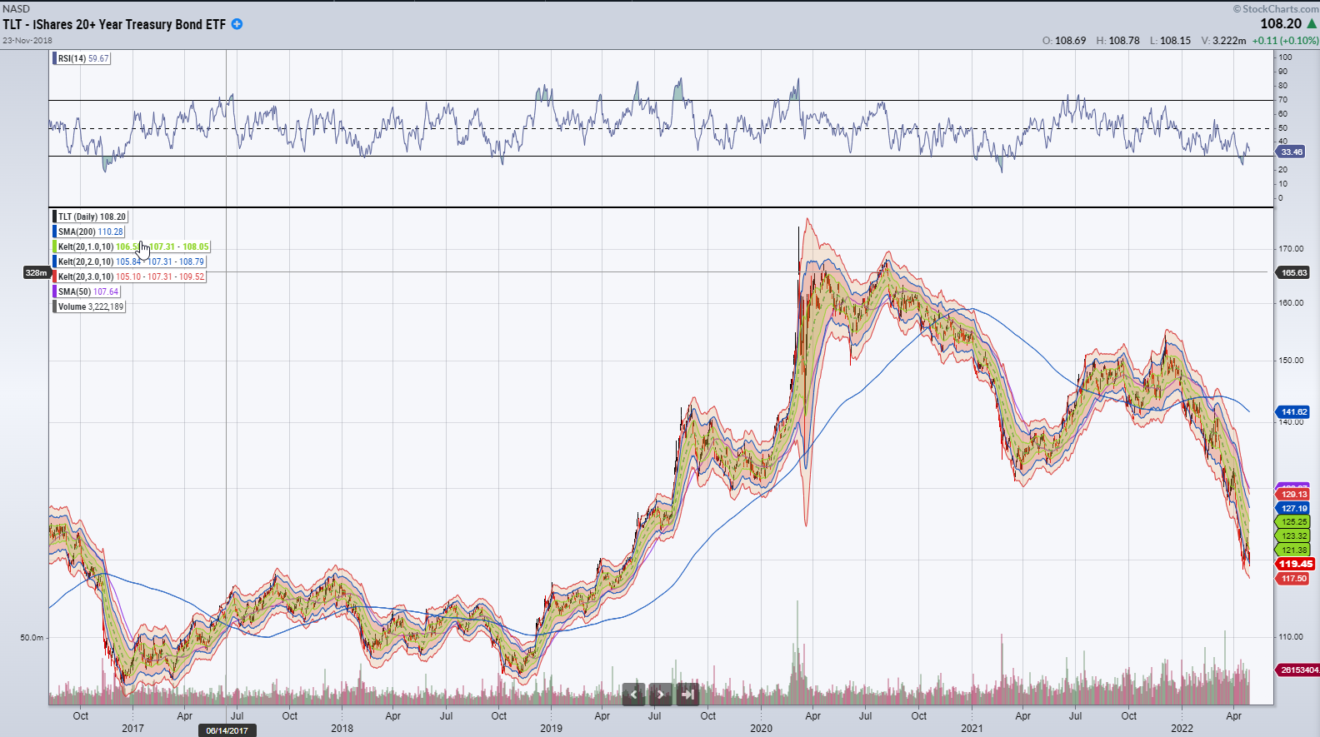Click the red 119.45 last price tag
The height and width of the screenshot is (737, 1320).
[x=1295, y=564]
